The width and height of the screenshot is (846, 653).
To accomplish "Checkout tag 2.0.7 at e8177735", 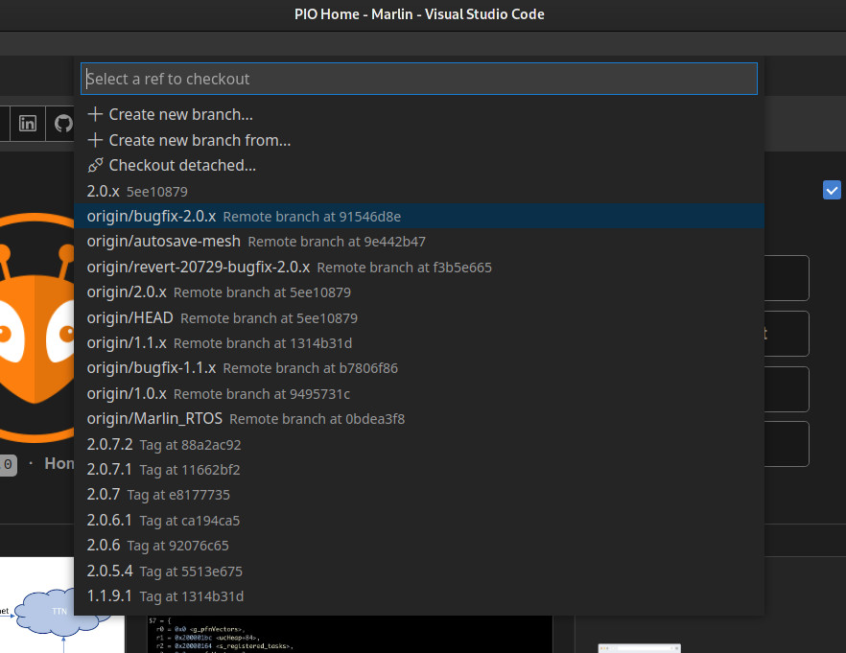I will [419, 495].
